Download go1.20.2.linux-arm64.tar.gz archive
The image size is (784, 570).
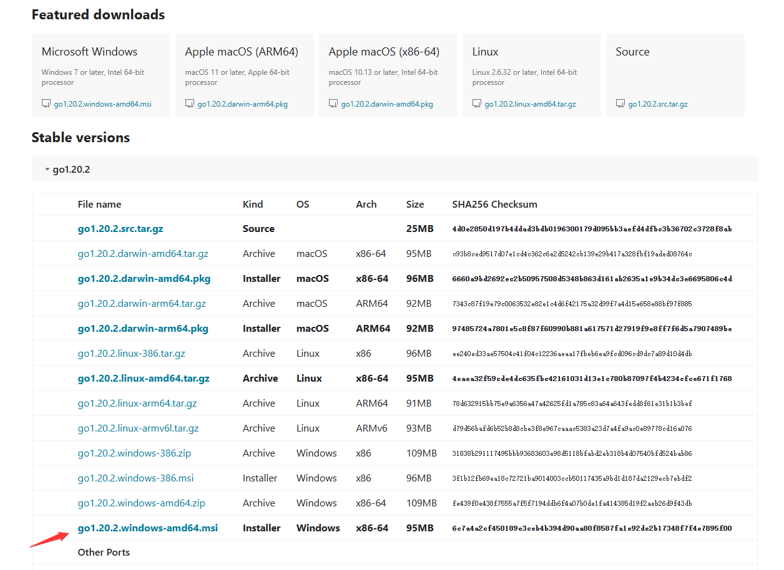coord(137,403)
